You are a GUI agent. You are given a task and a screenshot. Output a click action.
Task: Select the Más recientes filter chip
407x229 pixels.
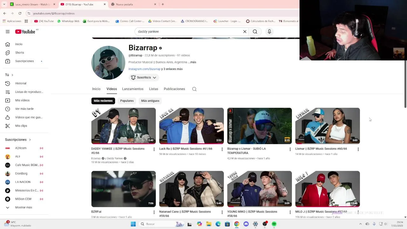[103, 101]
